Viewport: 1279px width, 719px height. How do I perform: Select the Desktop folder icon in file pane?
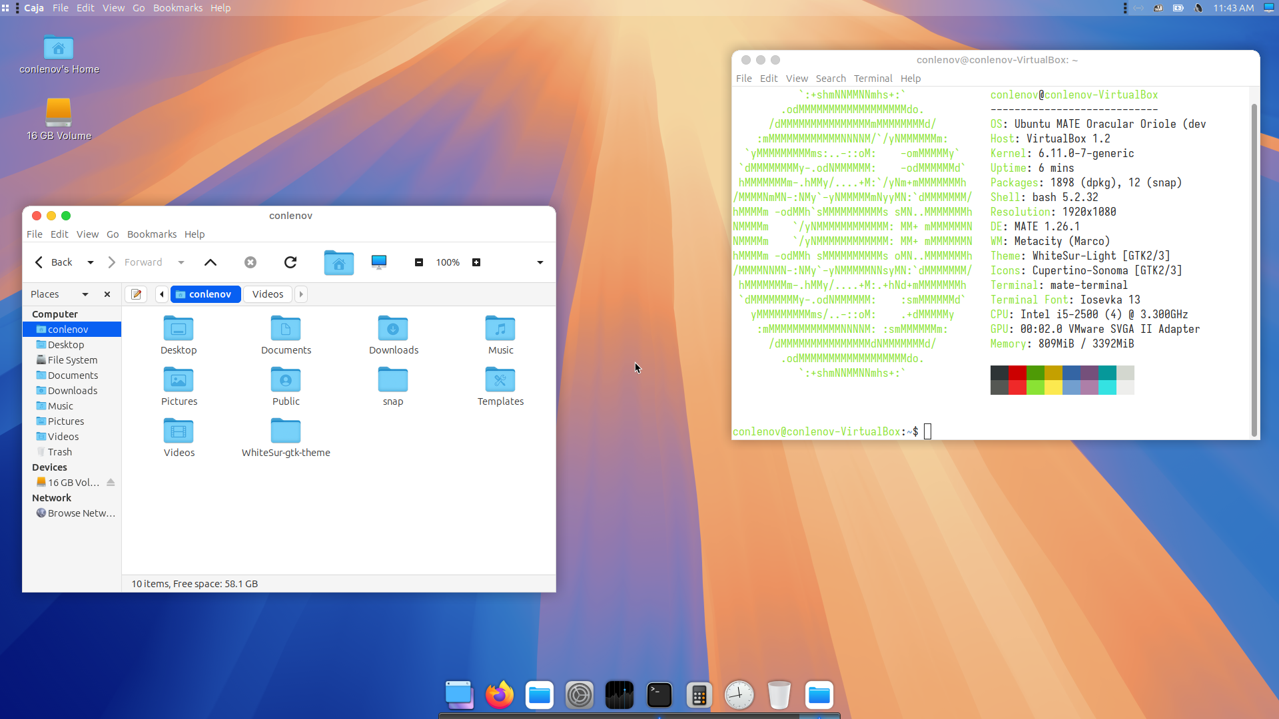click(x=179, y=328)
